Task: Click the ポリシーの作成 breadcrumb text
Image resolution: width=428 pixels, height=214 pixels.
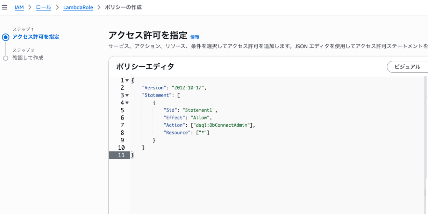Action: coord(123,7)
